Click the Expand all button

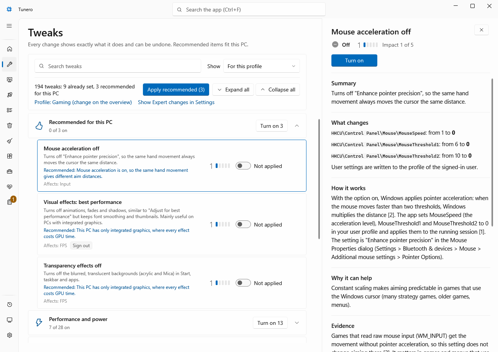(233, 90)
